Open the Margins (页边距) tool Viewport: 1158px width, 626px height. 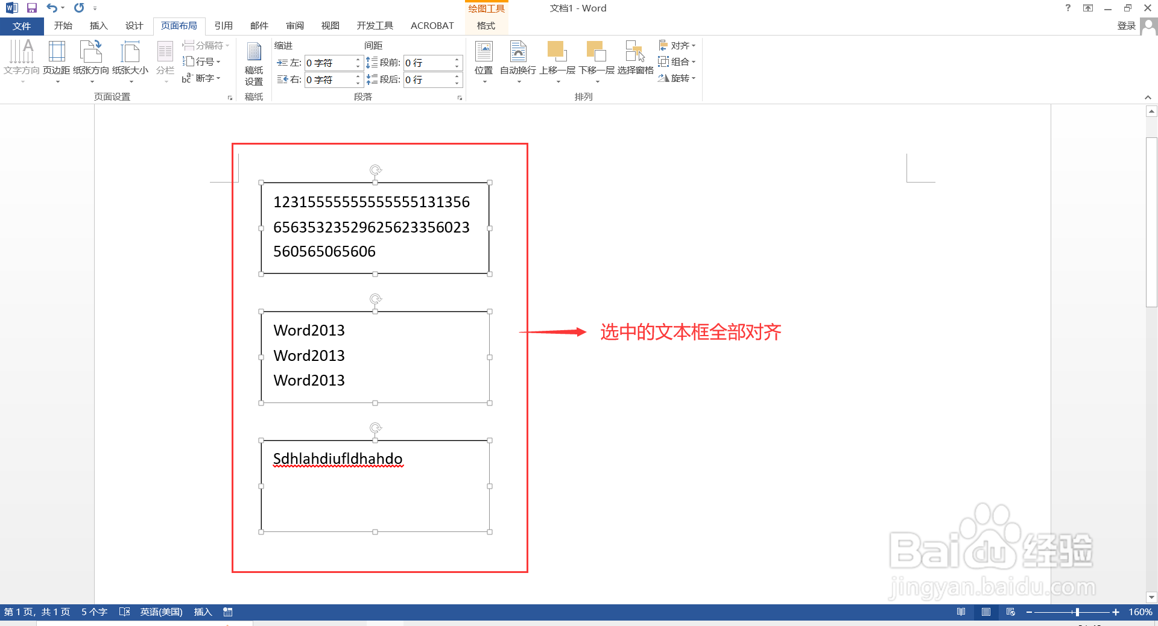pyautogui.click(x=57, y=61)
